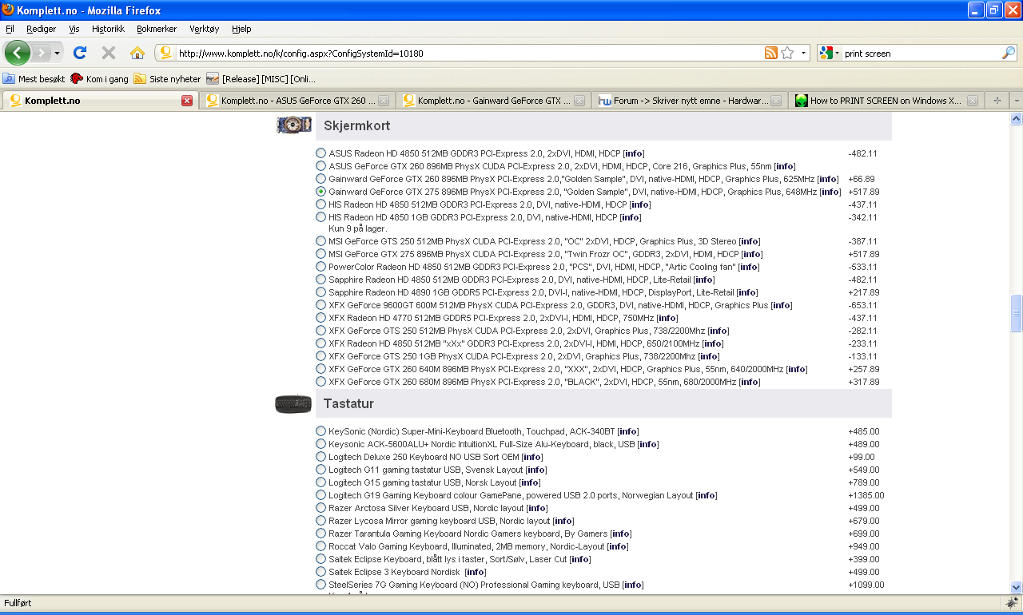Switch to ASUS GeForce GTX 260 tab
This screenshot has height=615, width=1023.
pyautogui.click(x=297, y=101)
